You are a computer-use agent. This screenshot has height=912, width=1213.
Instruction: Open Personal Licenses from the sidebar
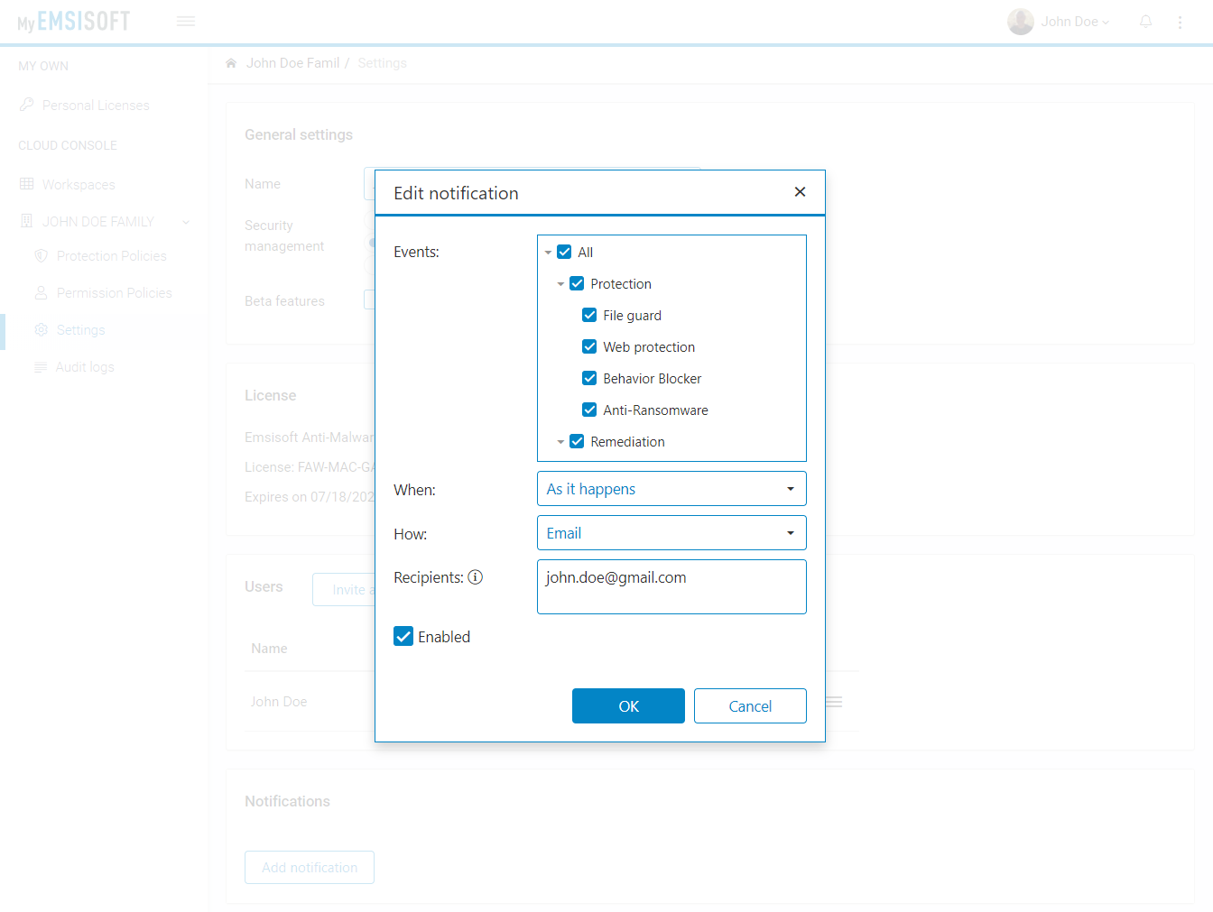click(x=96, y=105)
